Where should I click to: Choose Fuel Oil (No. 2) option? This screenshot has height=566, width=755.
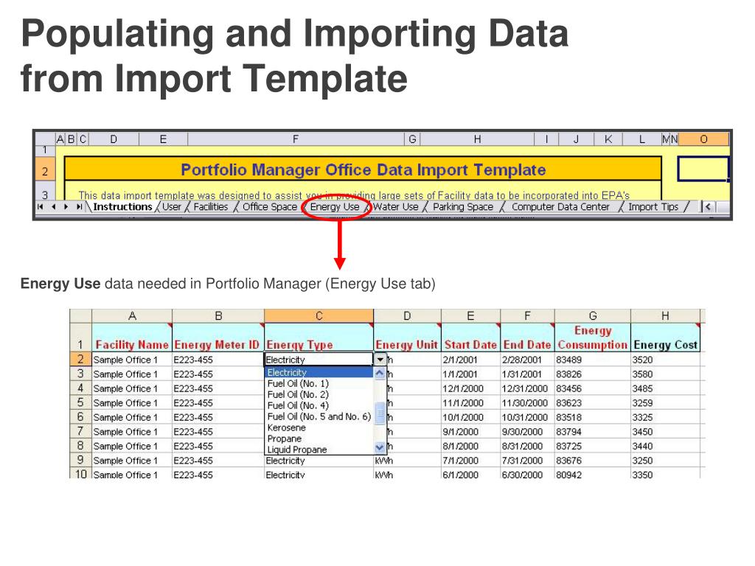click(319, 395)
